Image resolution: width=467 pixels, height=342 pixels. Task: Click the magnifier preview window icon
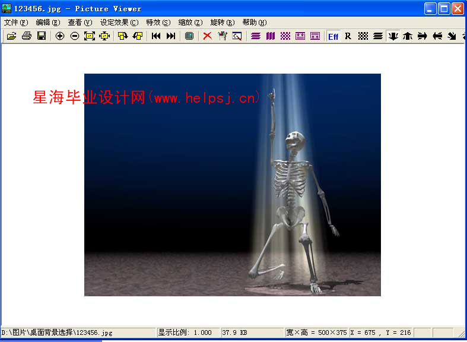(x=237, y=36)
